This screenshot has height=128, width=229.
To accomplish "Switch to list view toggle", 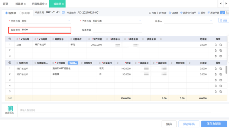I will click(222, 13).
